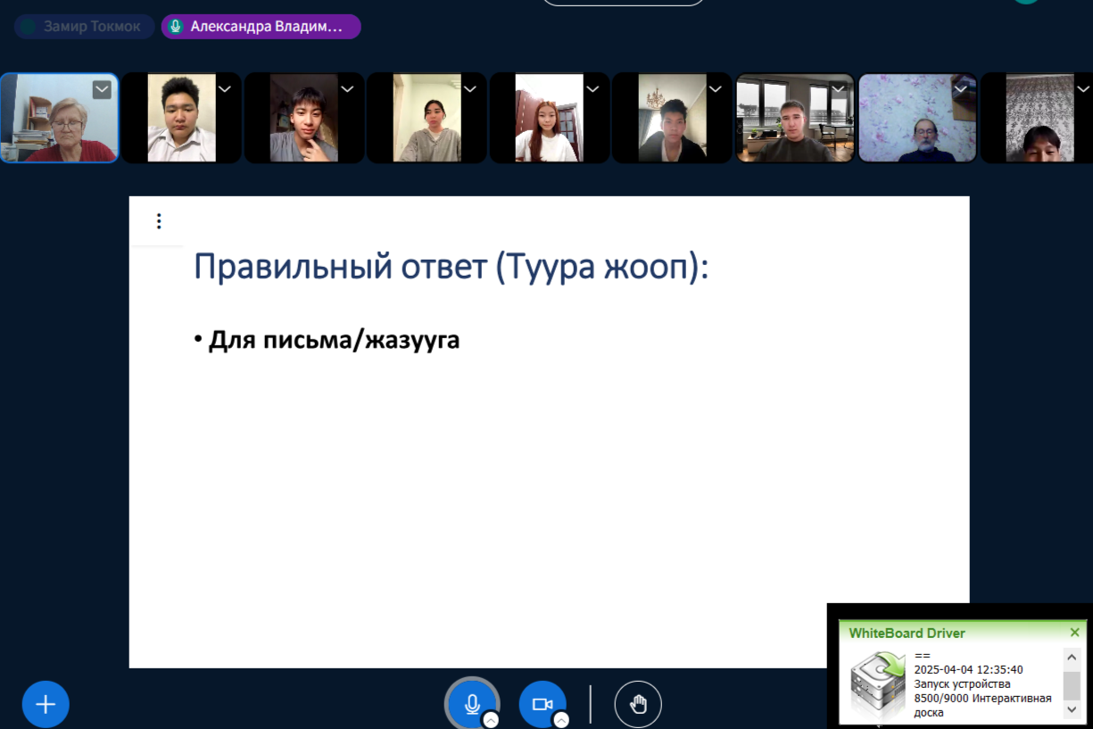
Task: Click the raise hand icon
Action: coord(638,704)
